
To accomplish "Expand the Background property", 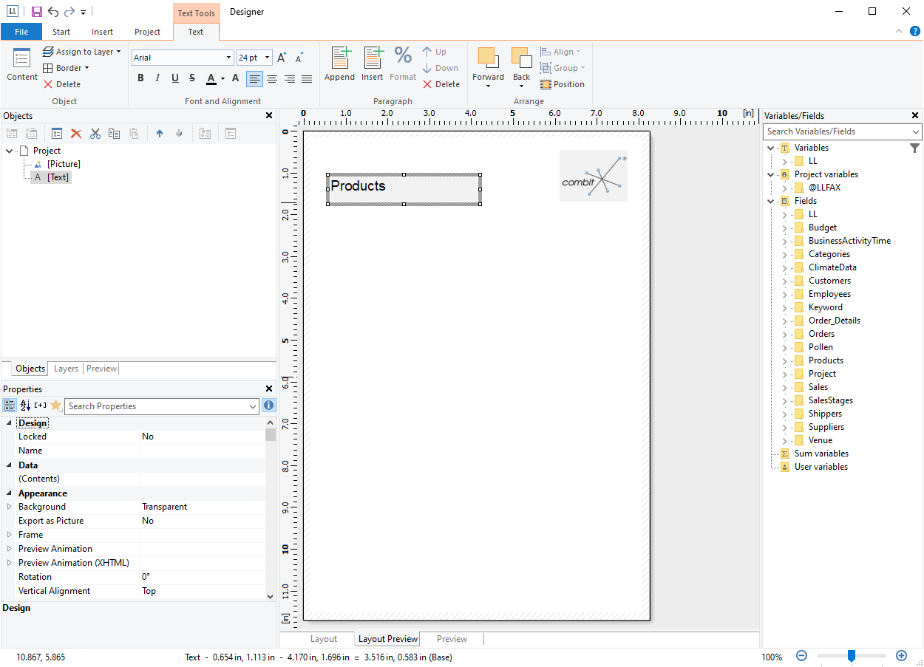I will 10,507.
